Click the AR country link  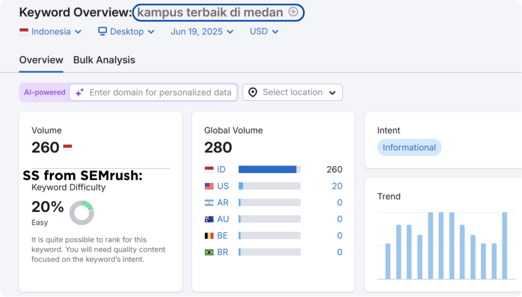tap(223, 202)
